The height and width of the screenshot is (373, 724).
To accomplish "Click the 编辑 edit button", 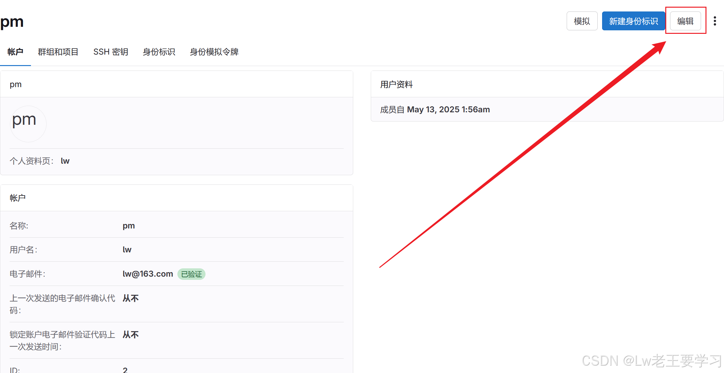I will pyautogui.click(x=685, y=21).
